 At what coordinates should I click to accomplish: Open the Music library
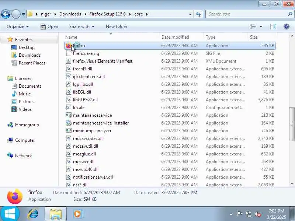point(24,94)
